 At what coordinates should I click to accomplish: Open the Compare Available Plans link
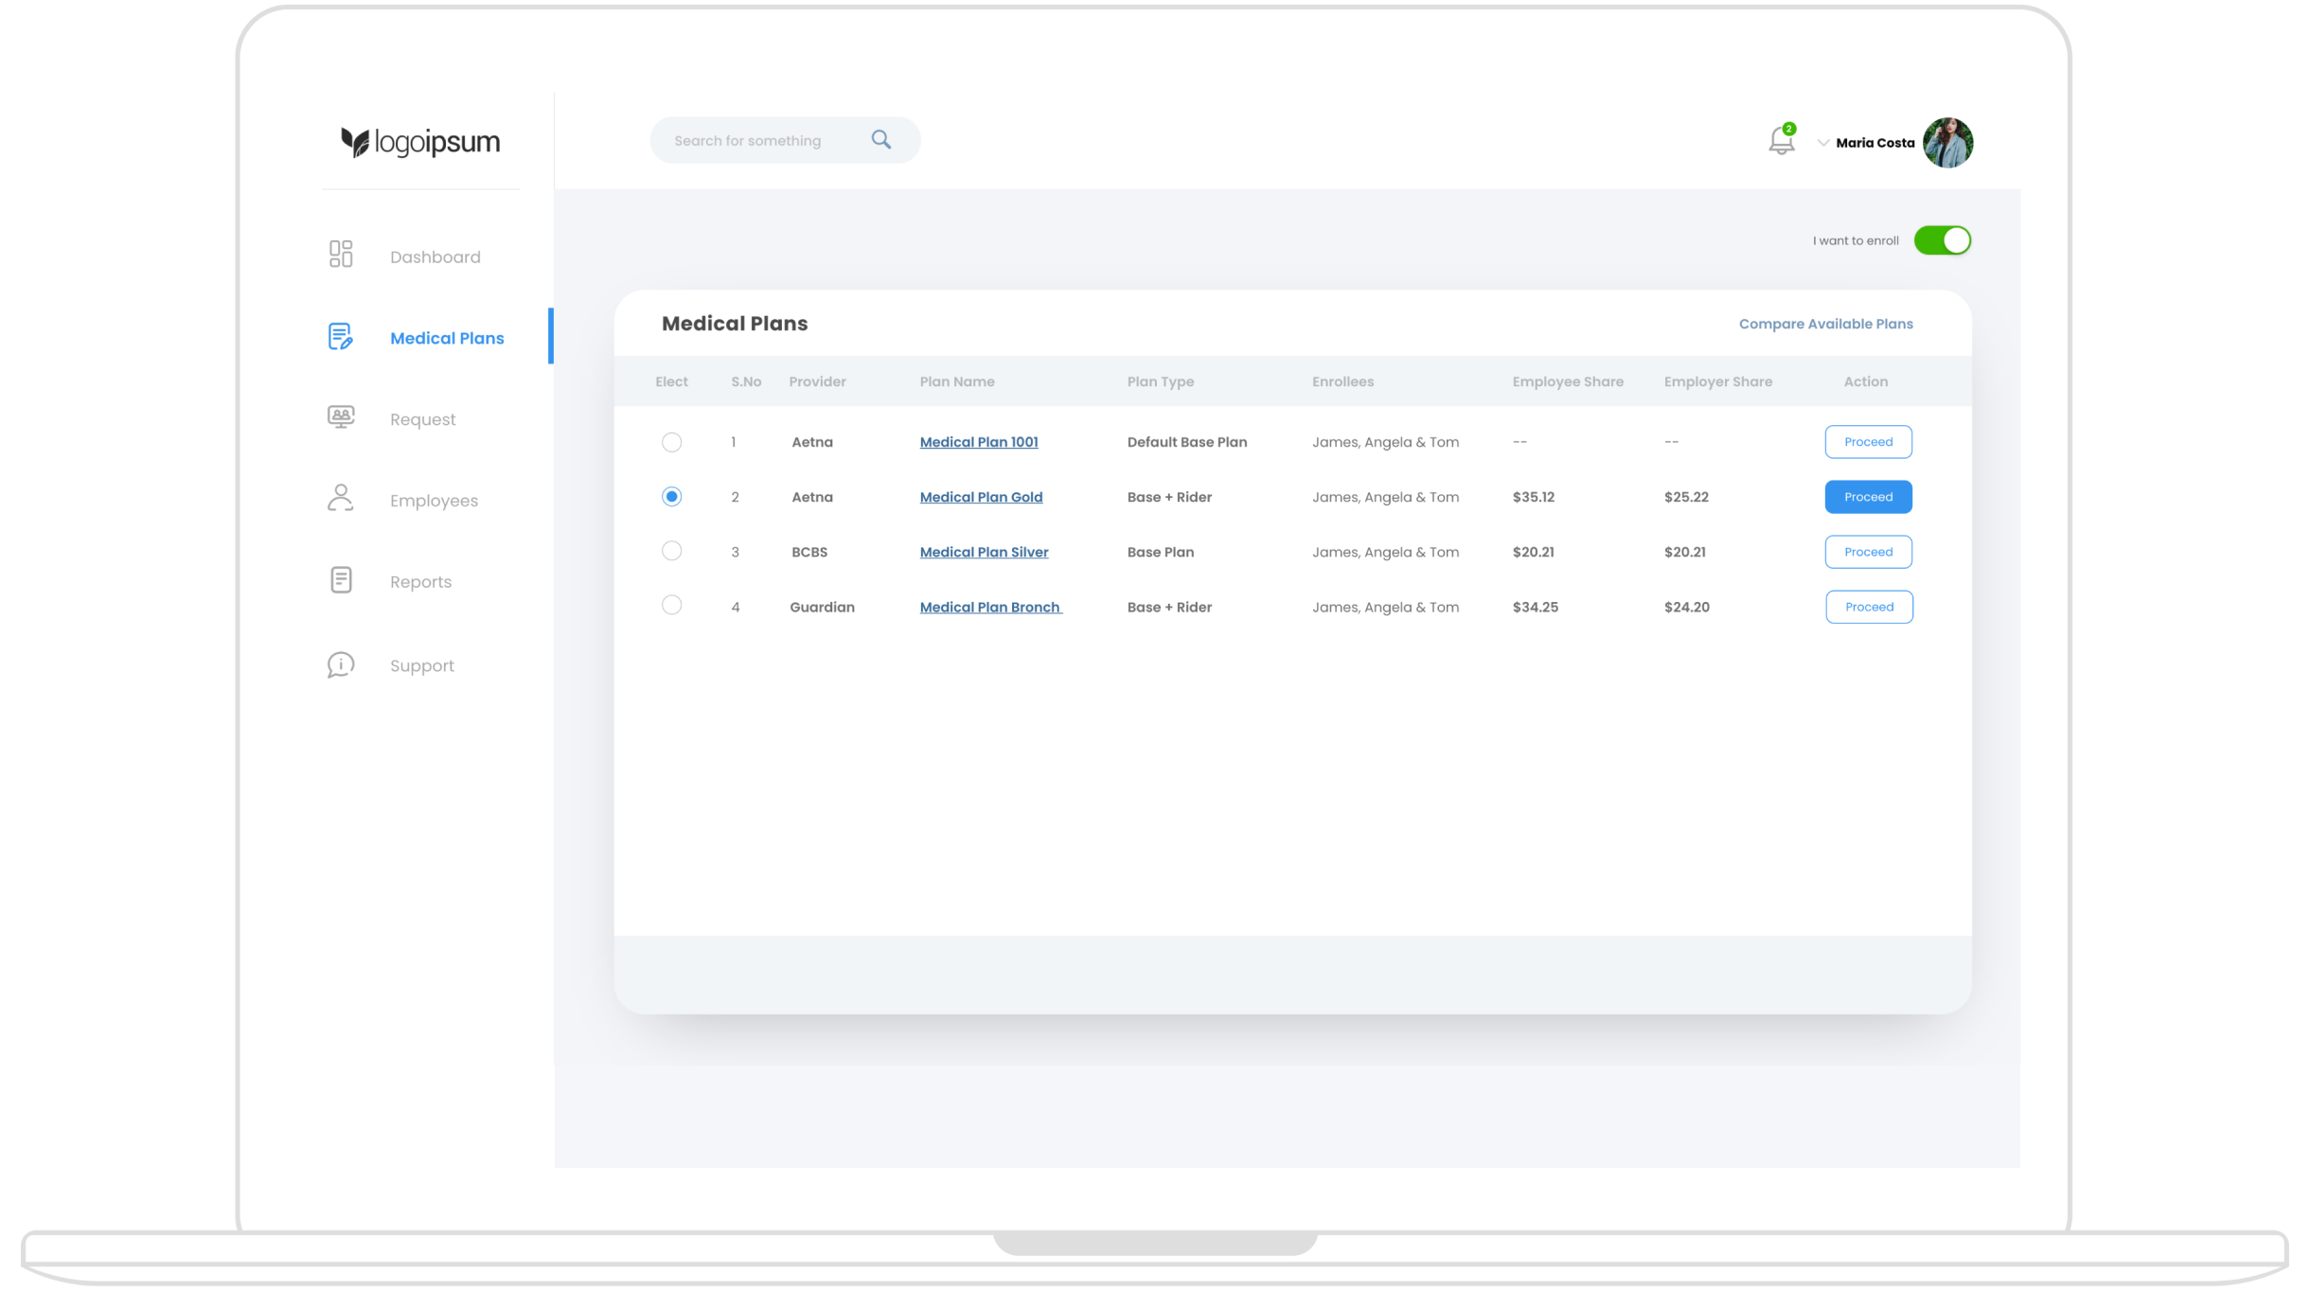click(1825, 324)
